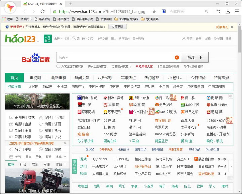Open the 360安全浏览器 bookmark folder

pos(126,19)
